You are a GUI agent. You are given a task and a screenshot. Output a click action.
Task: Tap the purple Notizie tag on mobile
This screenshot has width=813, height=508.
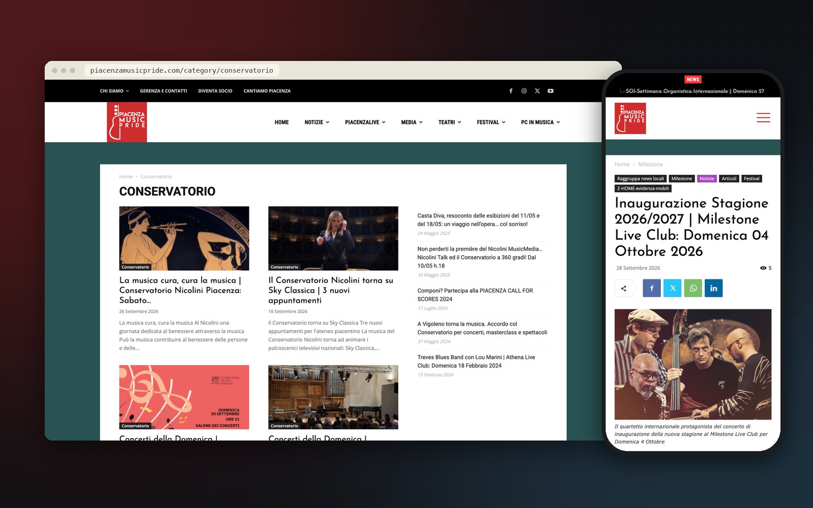(x=707, y=179)
